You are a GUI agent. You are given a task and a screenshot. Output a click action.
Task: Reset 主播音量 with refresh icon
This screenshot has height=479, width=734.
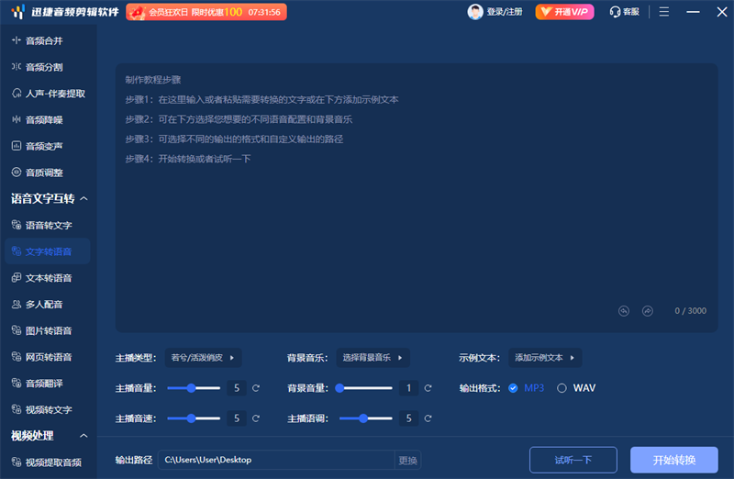(256, 388)
